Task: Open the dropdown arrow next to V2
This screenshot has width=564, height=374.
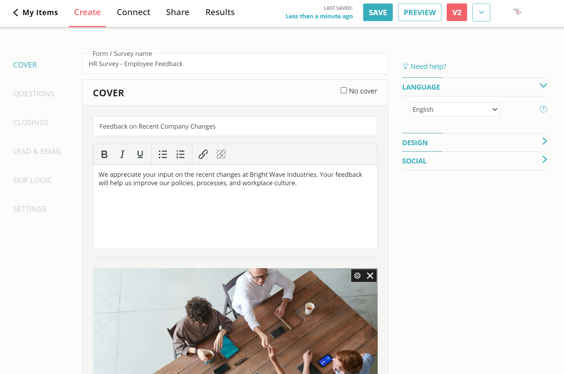Action: click(x=481, y=12)
